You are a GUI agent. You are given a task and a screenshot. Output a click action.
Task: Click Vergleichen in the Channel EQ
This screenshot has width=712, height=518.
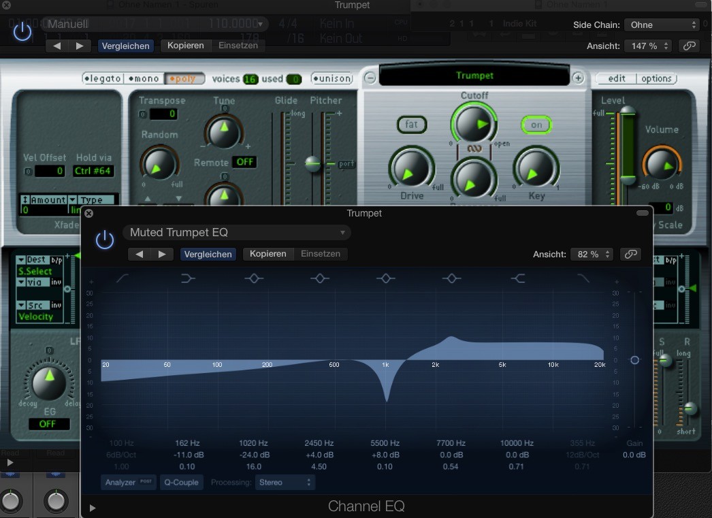(x=208, y=254)
